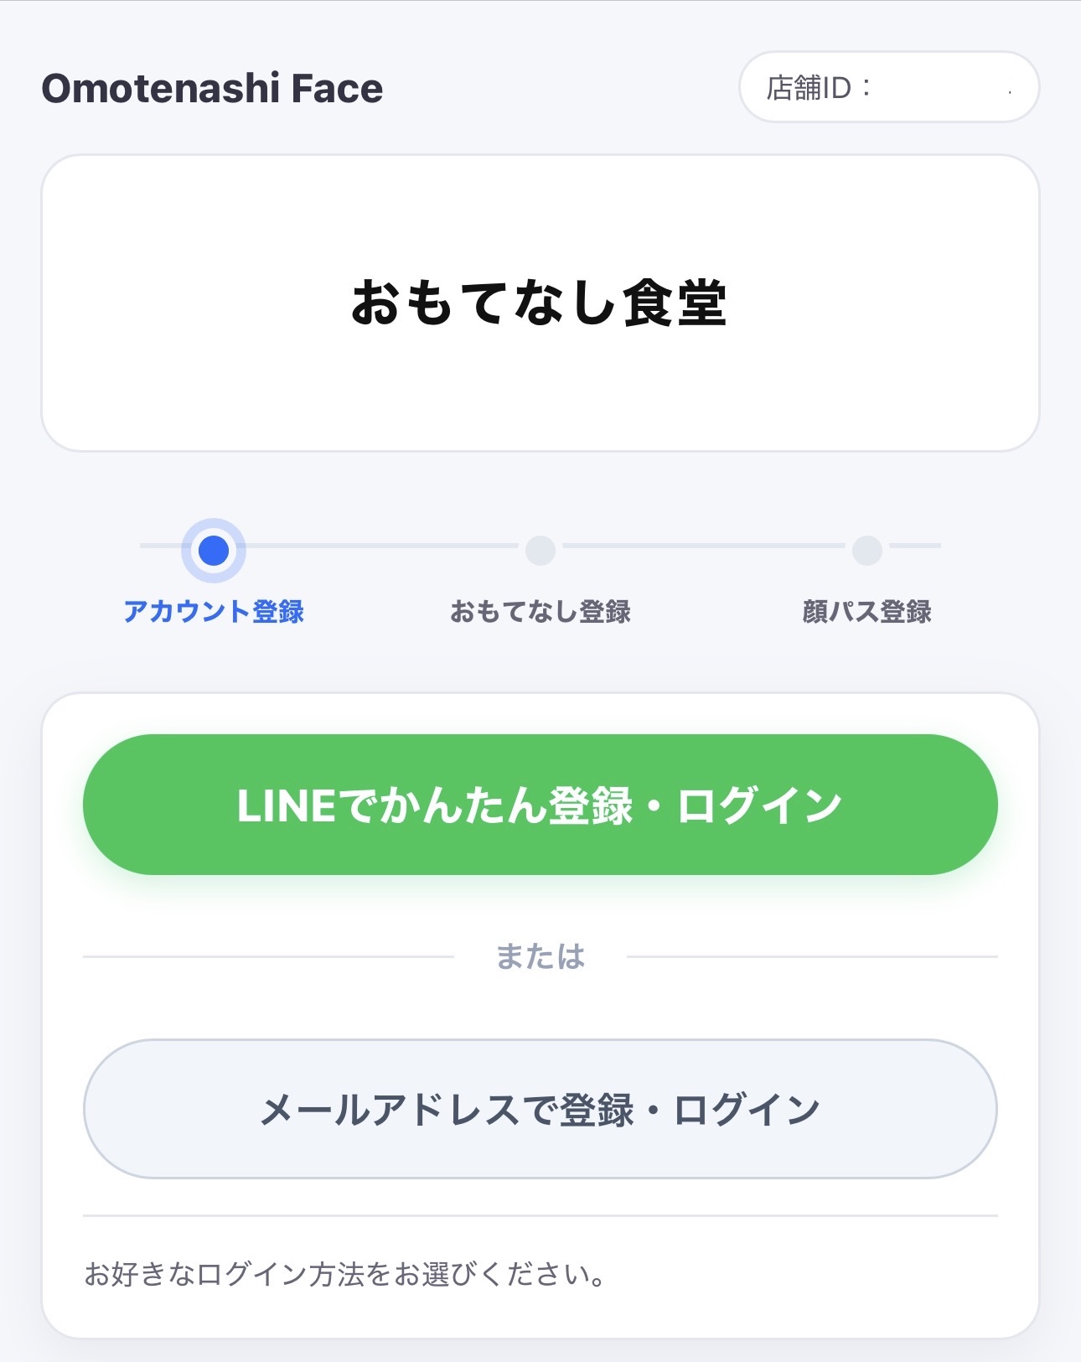Screen dimensions: 1081x1362
Task: Click the horizontal divider above the hint text
Action: [x=540, y=1215]
